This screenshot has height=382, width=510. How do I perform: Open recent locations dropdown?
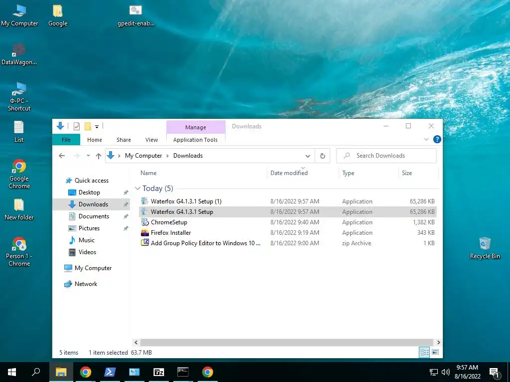pyautogui.click(x=88, y=156)
